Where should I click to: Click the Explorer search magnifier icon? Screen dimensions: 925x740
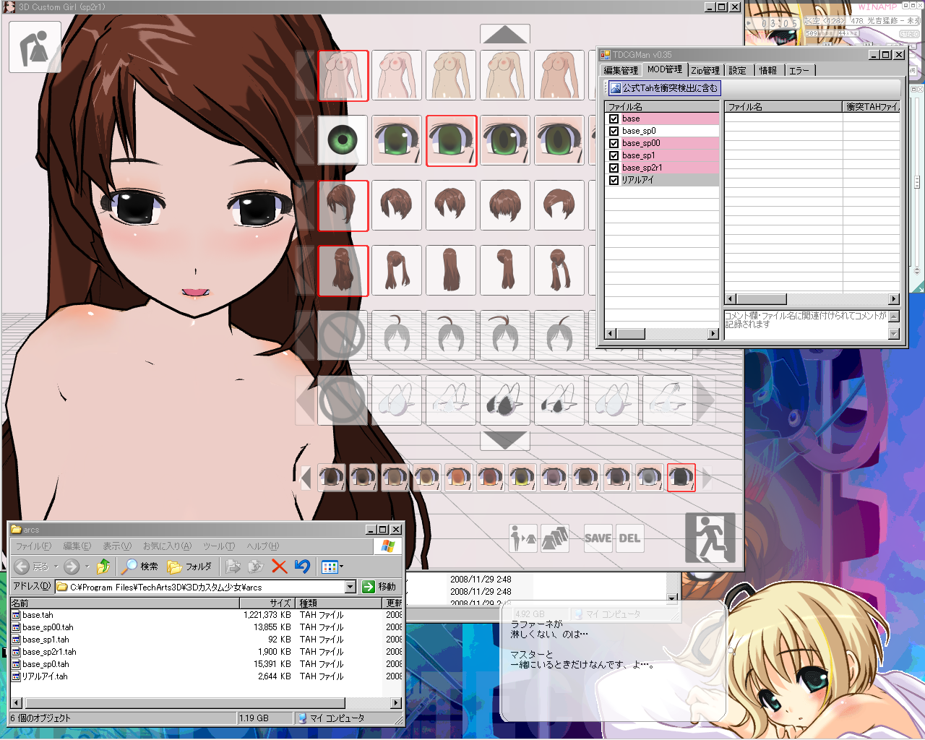click(130, 567)
